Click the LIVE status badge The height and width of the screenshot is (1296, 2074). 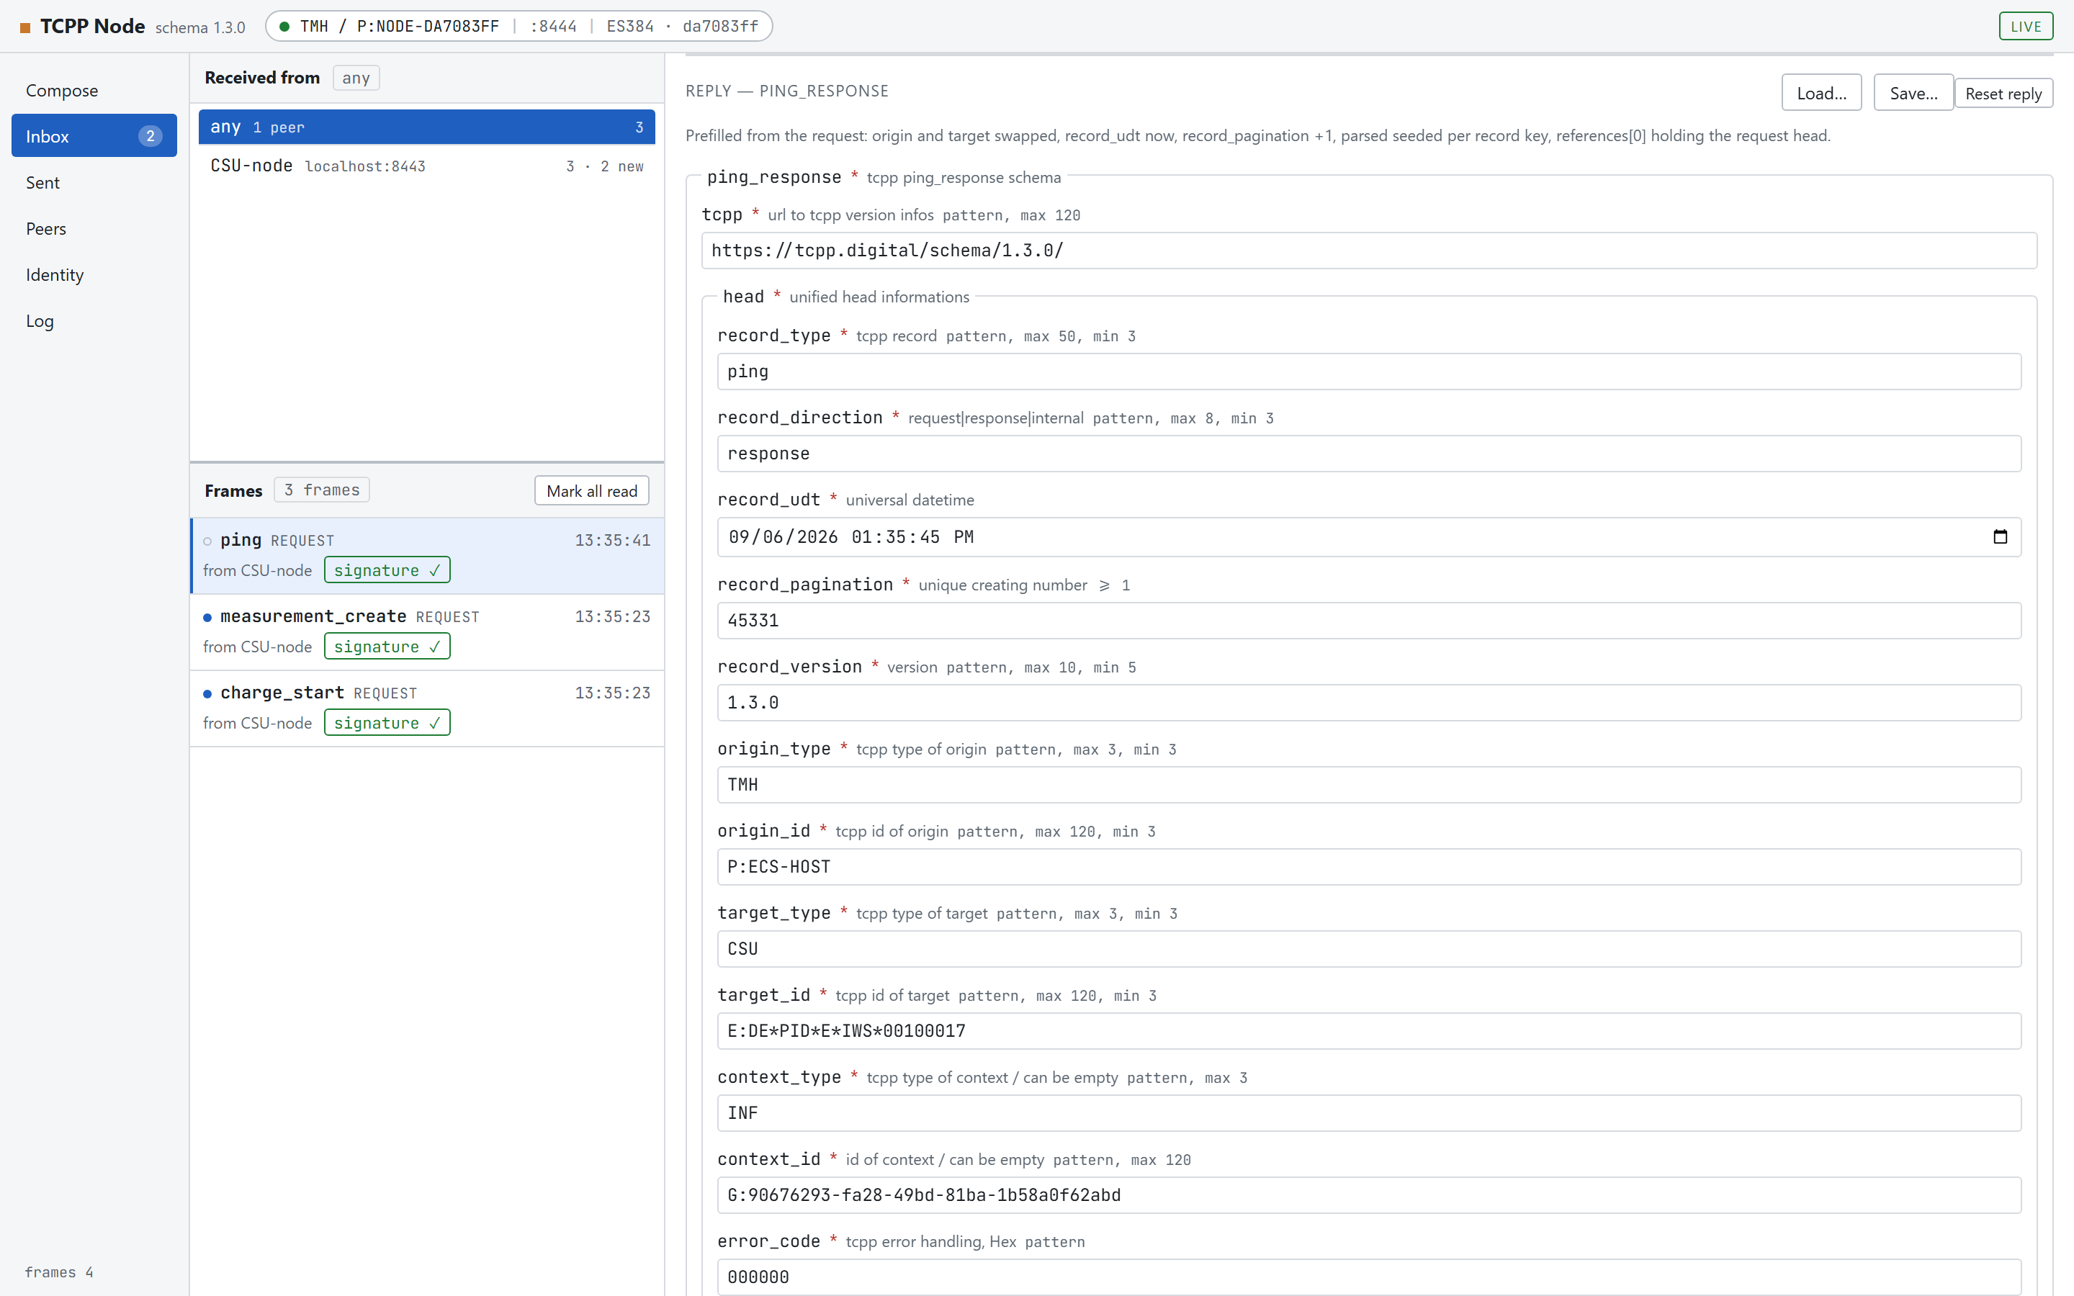(x=2025, y=27)
